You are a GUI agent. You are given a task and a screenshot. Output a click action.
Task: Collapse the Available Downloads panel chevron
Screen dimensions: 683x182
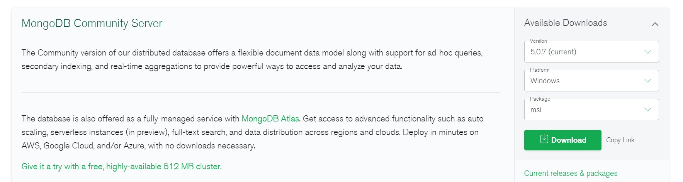pos(655,24)
